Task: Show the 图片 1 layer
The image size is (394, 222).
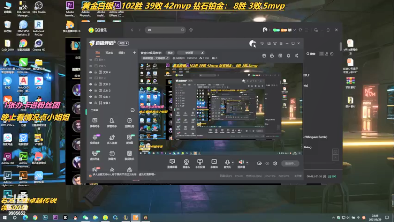Action: point(91,60)
